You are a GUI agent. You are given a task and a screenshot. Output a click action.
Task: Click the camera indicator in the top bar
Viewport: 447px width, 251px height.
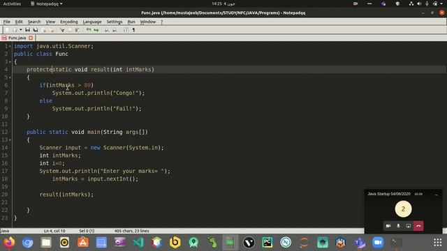click(x=356, y=3)
